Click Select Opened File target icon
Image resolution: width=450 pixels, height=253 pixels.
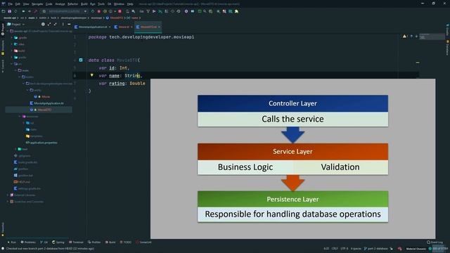(43, 25)
